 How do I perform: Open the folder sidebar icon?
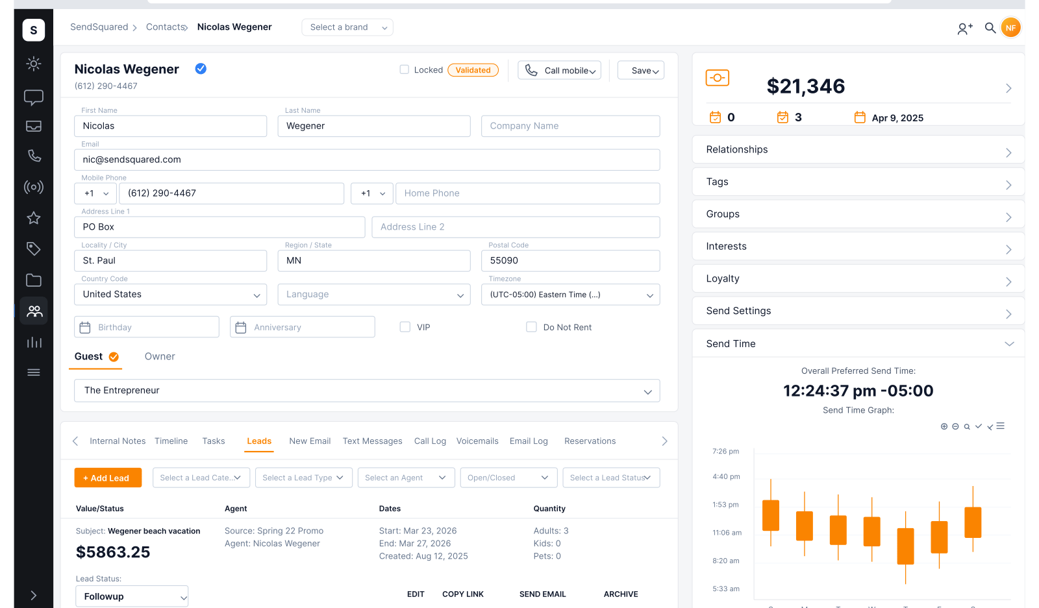pyautogui.click(x=34, y=280)
